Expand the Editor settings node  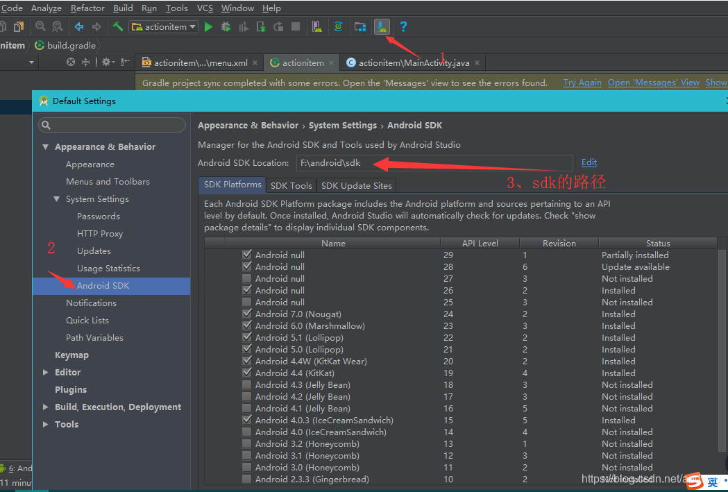pos(46,372)
